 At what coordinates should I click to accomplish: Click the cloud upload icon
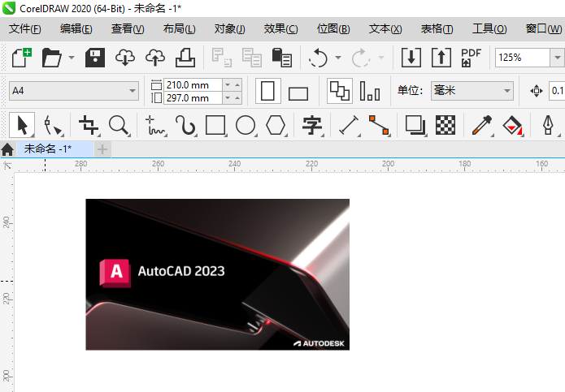pos(155,58)
